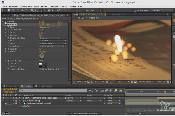The height and width of the screenshot is (116, 175).
Task: Click the frame blending icon in timeline
Action: 106,90
